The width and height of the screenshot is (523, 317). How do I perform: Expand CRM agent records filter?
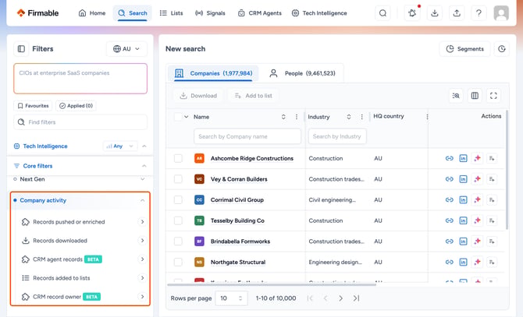(142, 259)
